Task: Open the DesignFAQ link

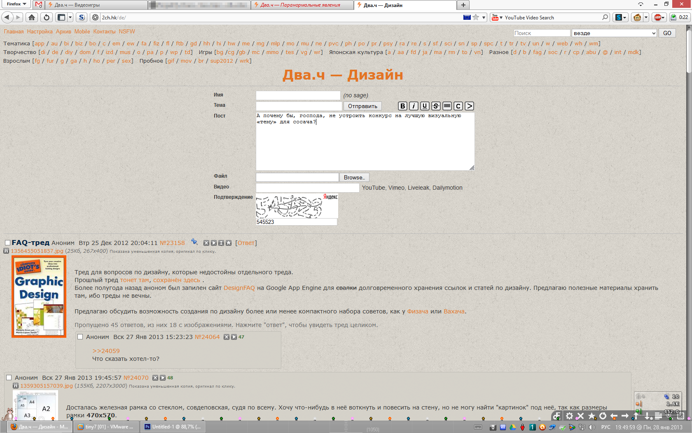Action: pos(239,288)
